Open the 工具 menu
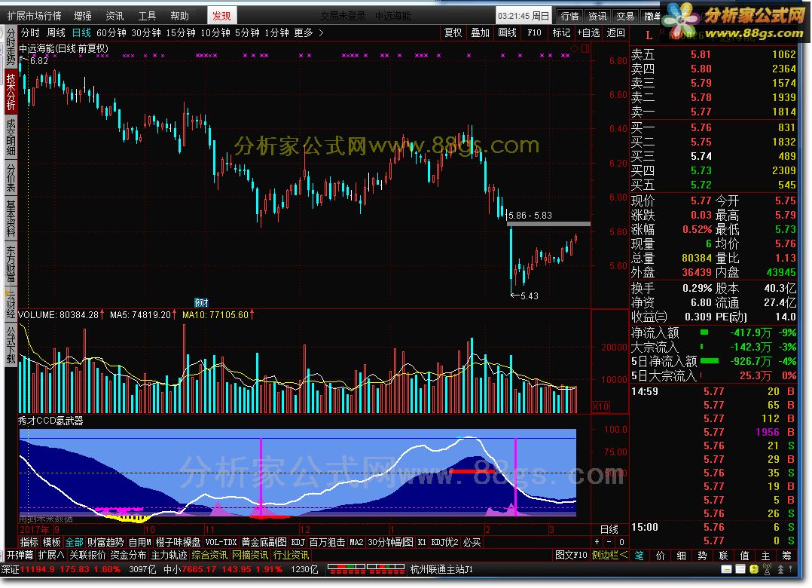The width and height of the screenshot is (812, 588). point(147,16)
